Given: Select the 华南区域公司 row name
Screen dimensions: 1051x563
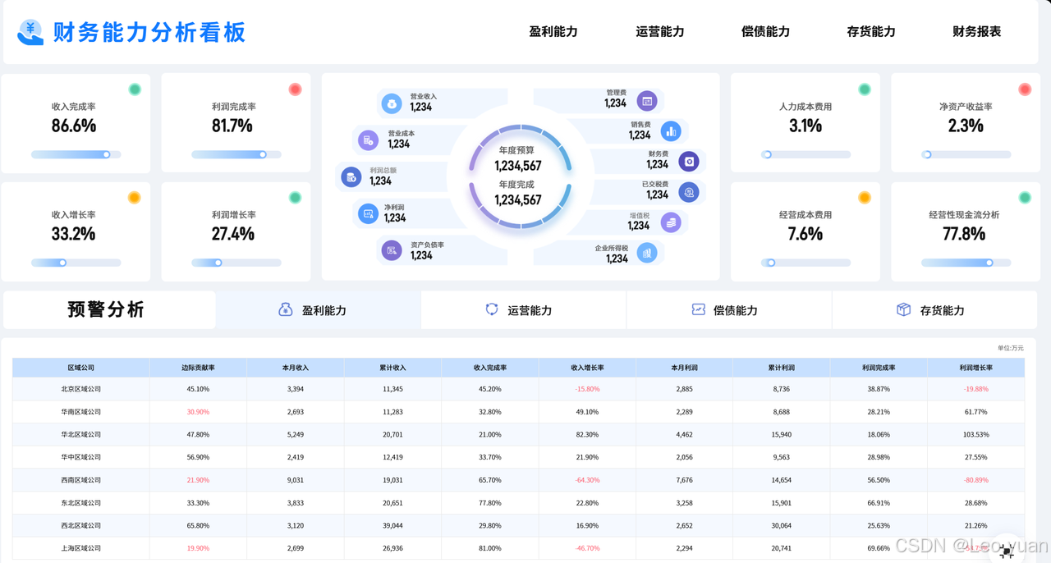Looking at the screenshot, I should tap(80, 412).
